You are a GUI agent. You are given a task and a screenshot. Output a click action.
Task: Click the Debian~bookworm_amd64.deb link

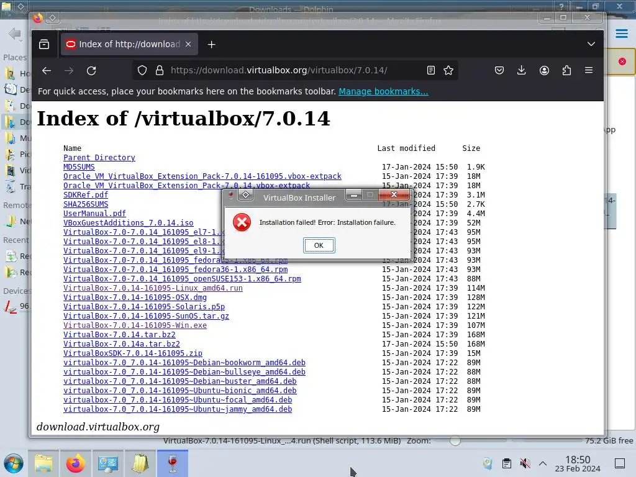(184, 363)
